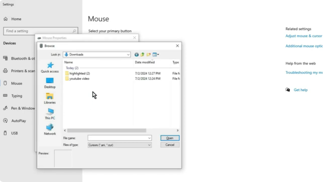Viewport: 327px width, 182px height.
Task: Click the Go Back navigation icon
Action: 137,55
